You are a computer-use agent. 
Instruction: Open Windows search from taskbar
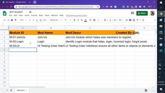[161, 8]
